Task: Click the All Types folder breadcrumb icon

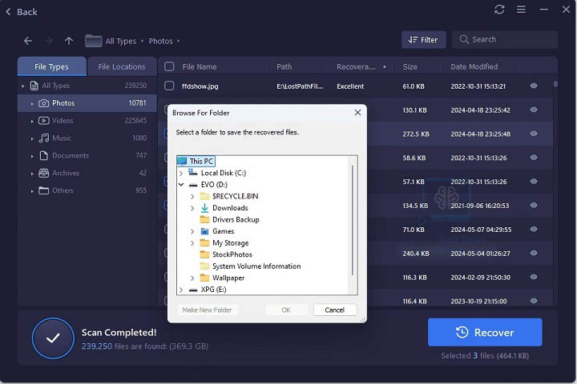Action: 94,41
